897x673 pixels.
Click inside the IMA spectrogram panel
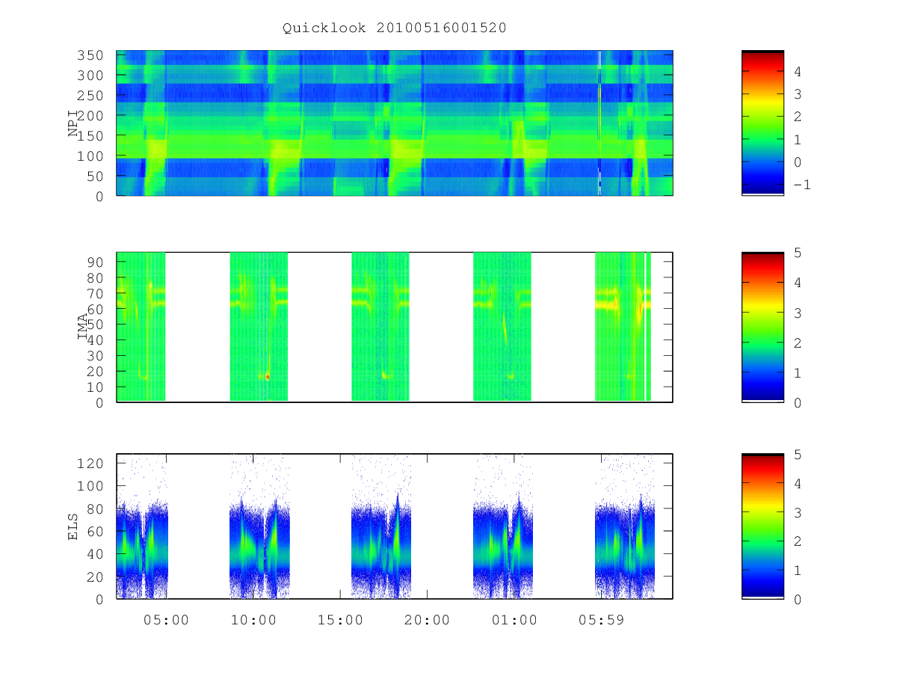point(395,328)
